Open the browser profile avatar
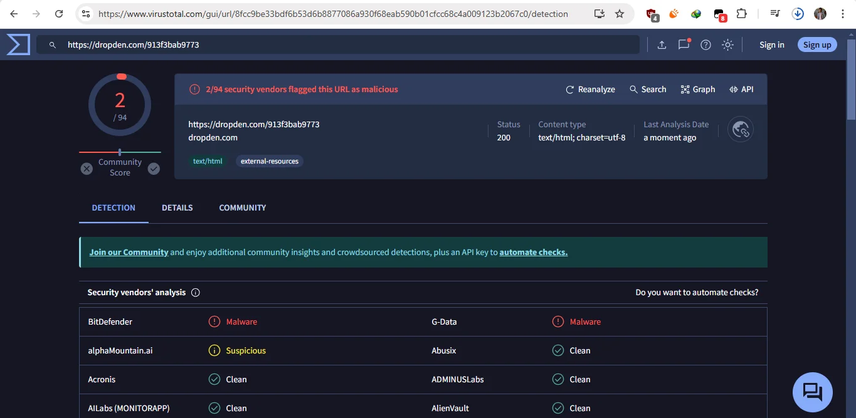This screenshot has width=856, height=418. (x=820, y=14)
